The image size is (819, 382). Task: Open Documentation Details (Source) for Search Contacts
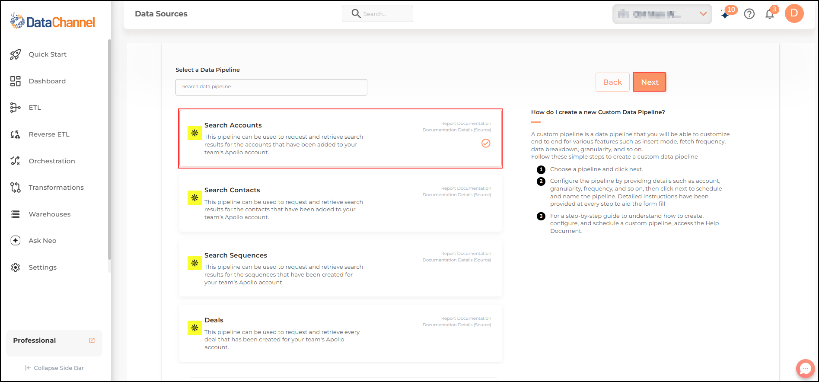click(457, 195)
